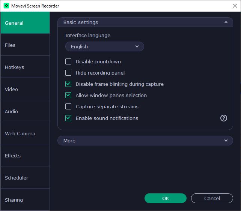Uncheck Disable frame blinking during capture
This screenshot has width=241, height=211.
point(68,84)
